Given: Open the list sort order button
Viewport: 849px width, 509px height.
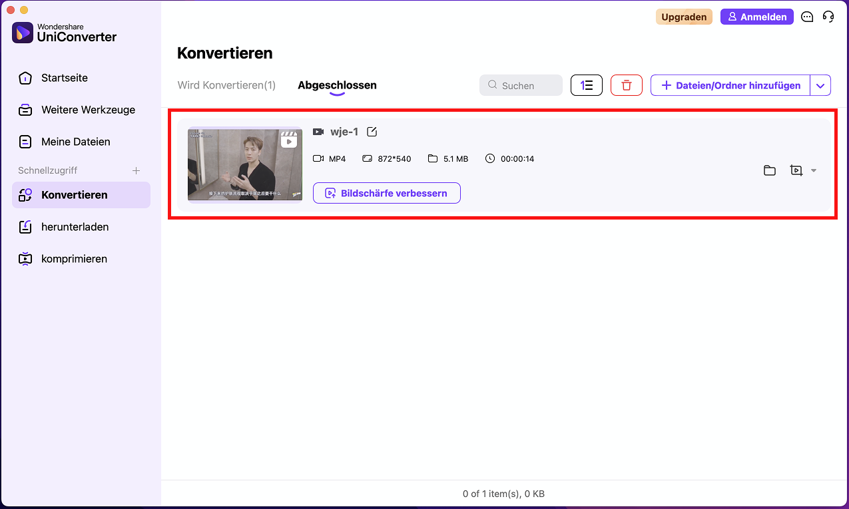Looking at the screenshot, I should pyautogui.click(x=587, y=85).
